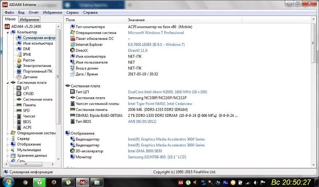
Task: Open the Отчёт menu
Action: click(x=33, y=12)
